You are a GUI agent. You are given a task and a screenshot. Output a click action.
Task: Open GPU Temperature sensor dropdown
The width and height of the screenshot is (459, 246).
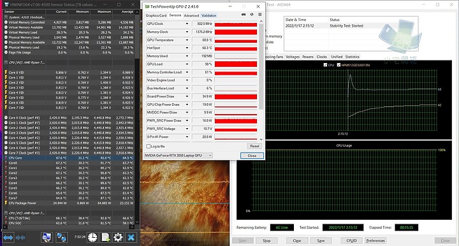(x=187, y=40)
